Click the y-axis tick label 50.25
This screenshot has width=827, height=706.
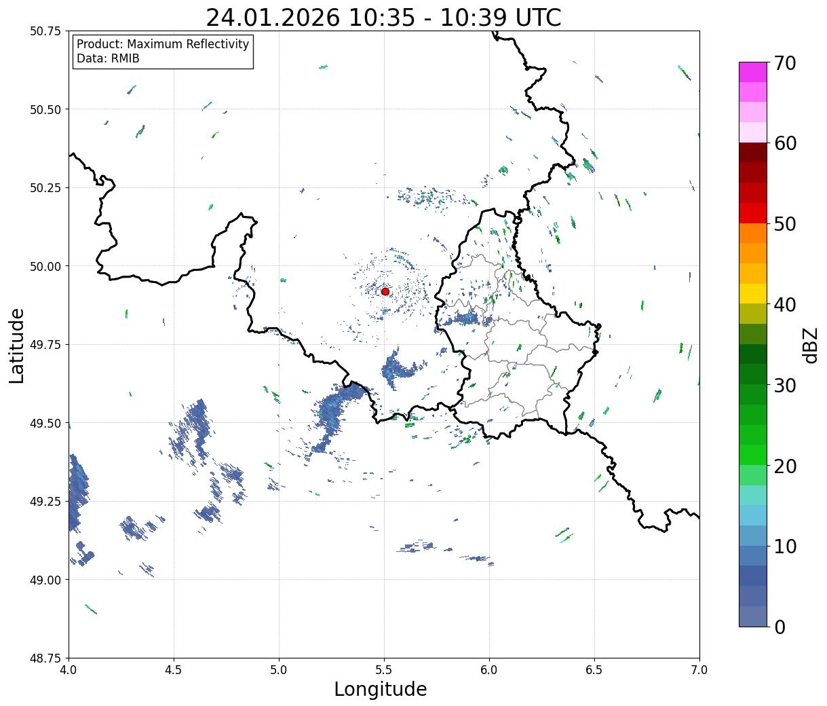(x=45, y=188)
